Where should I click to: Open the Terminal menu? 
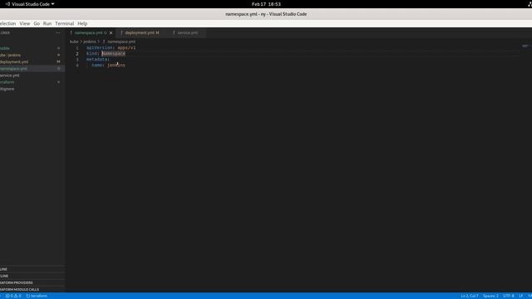click(65, 23)
